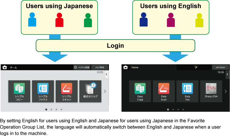Open Easy Fax on the English screen

pos(187,91)
